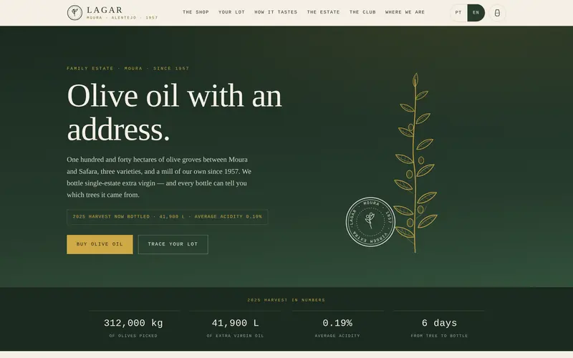Click the LAGAR brand name link
The width and height of the screenshot is (573, 358).
pyautogui.click(x=105, y=10)
